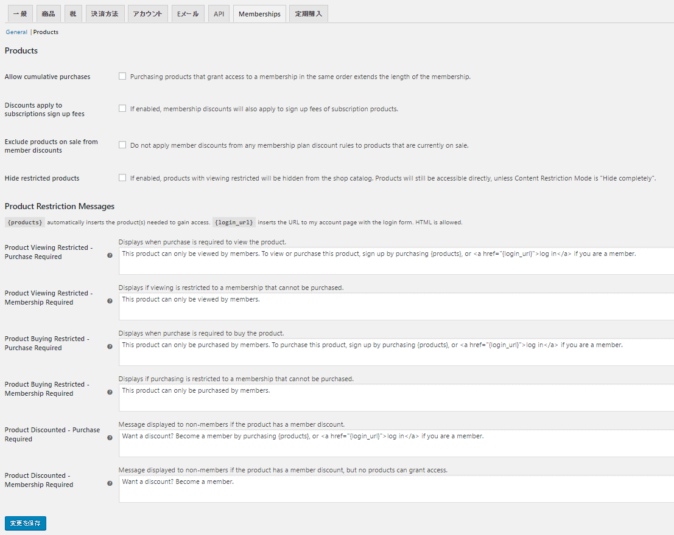
Task: Switch to the 一般 tab
Action: tap(20, 14)
